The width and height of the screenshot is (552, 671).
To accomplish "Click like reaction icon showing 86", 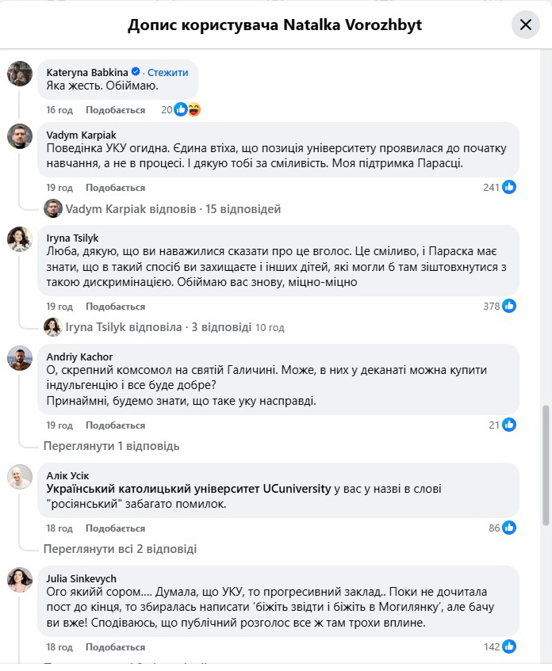I will 509,528.
